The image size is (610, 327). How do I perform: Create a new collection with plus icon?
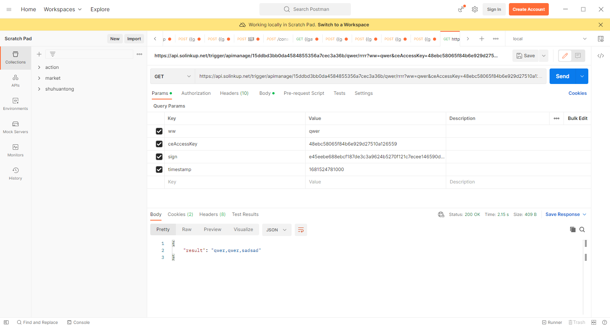39,54
